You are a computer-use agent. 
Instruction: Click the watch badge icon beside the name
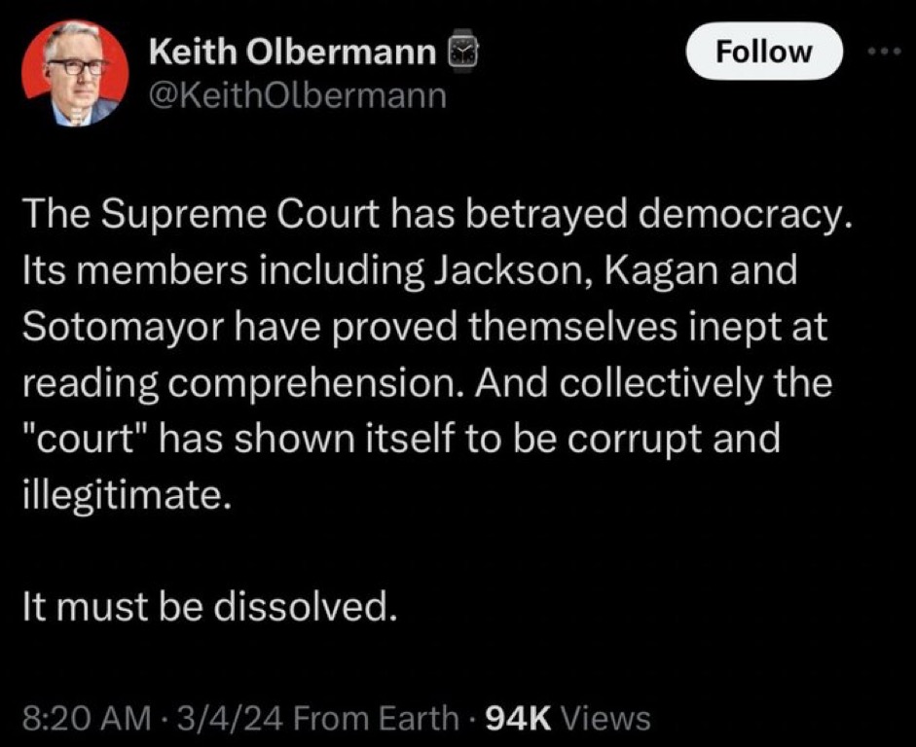[462, 52]
